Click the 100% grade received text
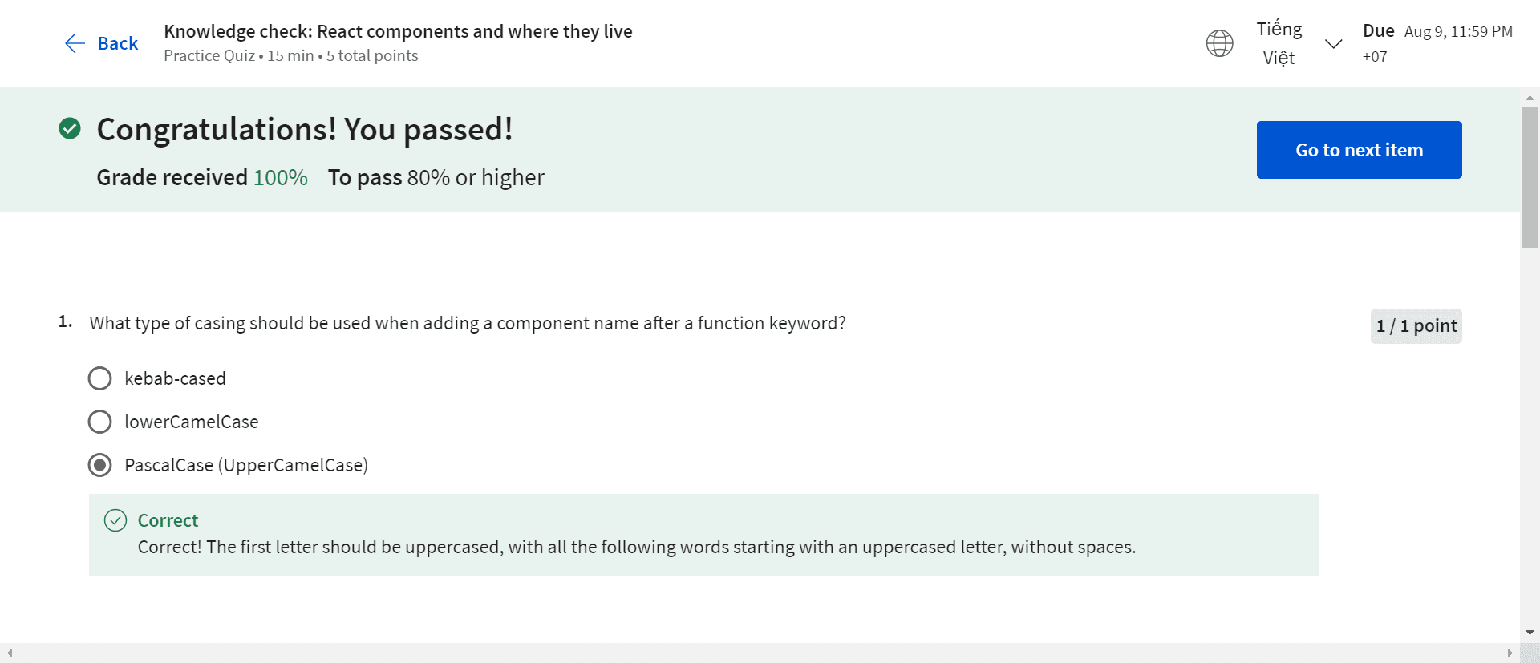The image size is (1540, 663). (x=281, y=177)
